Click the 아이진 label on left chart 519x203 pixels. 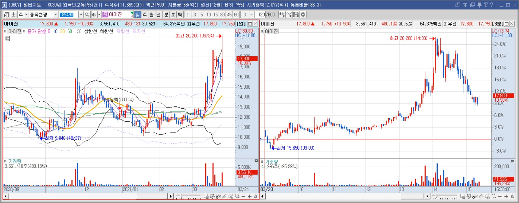pos(15,31)
